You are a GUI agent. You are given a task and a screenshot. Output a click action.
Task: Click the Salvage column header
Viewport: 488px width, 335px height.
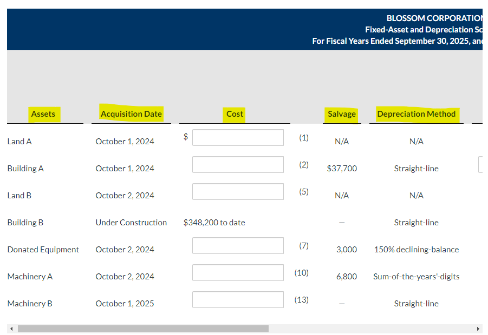[x=342, y=114]
